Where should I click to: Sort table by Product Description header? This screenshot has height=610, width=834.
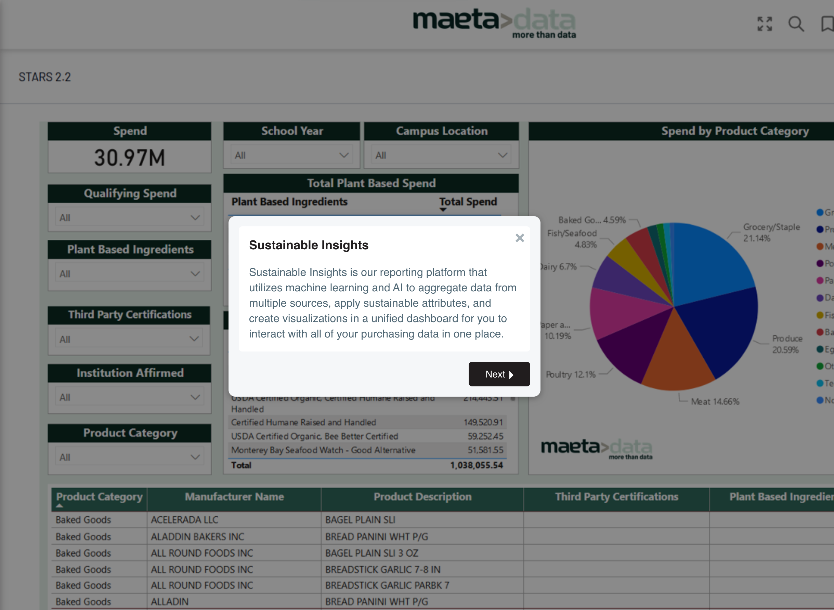[422, 497]
